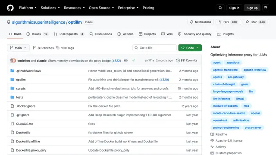
Task: Open the optillm folder
Action: (21, 80)
